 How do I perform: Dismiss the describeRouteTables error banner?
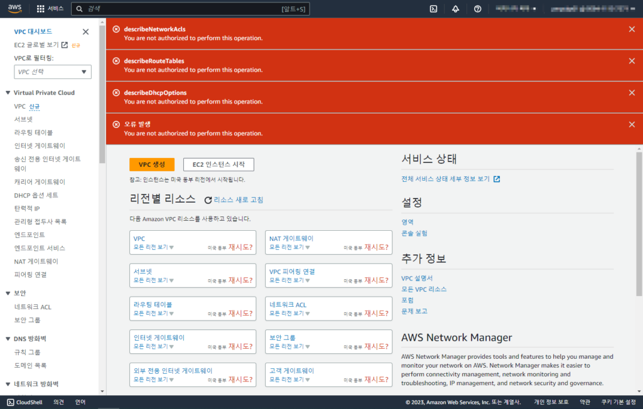pyautogui.click(x=632, y=61)
